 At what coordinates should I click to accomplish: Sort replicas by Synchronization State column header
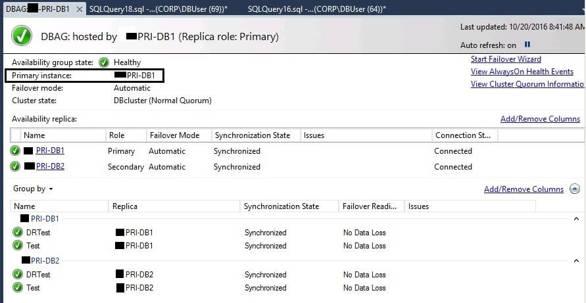[252, 135]
